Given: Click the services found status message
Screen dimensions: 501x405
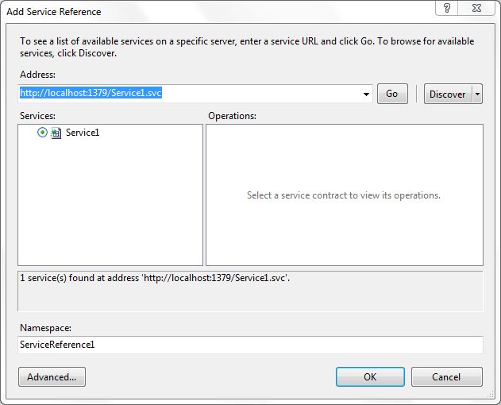Looking at the screenshot, I should tap(152, 278).
